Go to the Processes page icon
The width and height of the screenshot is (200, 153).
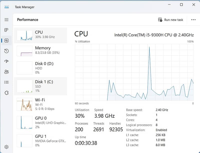[x=6, y=30]
